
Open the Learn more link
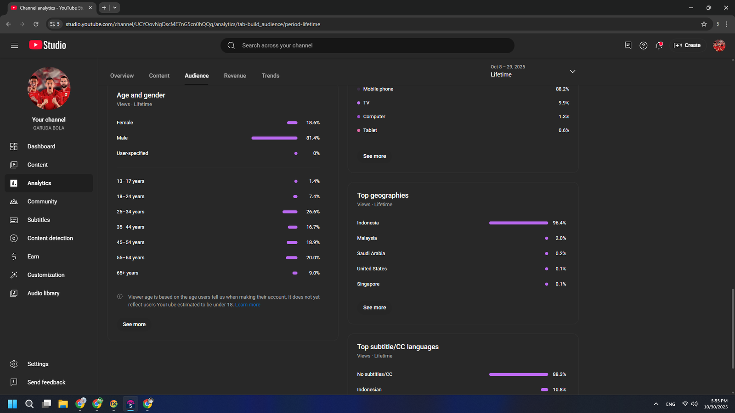pos(248,305)
